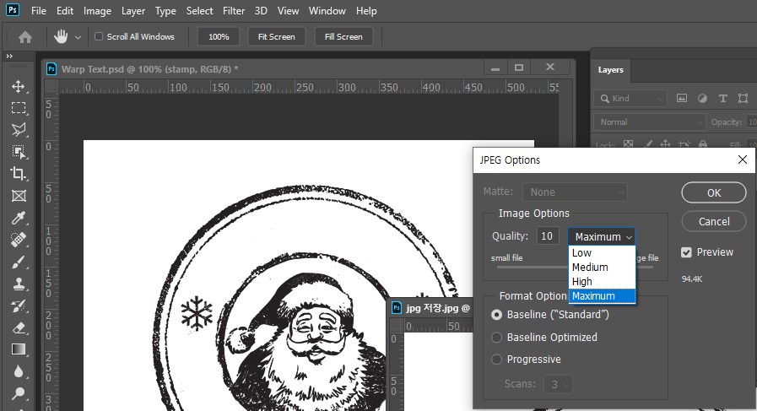Open the layer Kind filter dropdown
Image resolution: width=757 pixels, height=411 pixels.
(x=630, y=99)
